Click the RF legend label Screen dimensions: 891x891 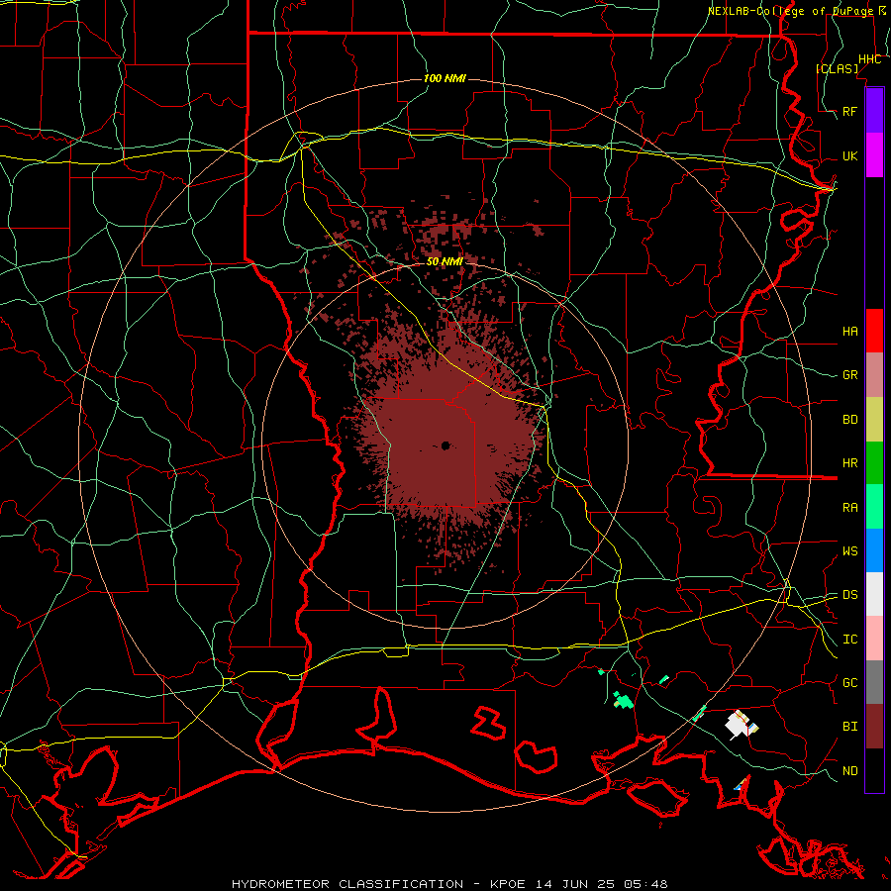pyautogui.click(x=849, y=111)
